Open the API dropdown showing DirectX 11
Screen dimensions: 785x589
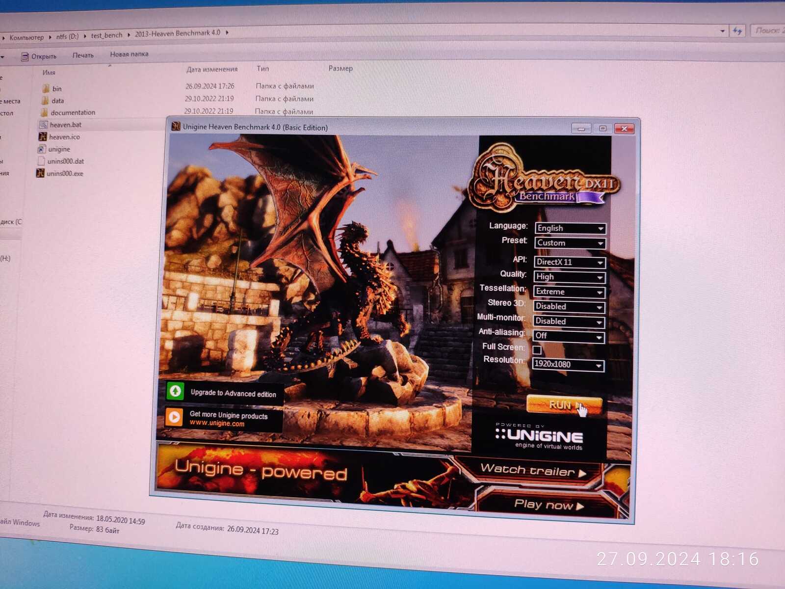570,262
